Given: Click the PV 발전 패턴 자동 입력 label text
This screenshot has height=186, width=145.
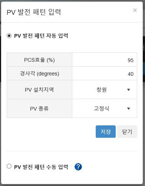Looking at the screenshot, I should point(41,36).
